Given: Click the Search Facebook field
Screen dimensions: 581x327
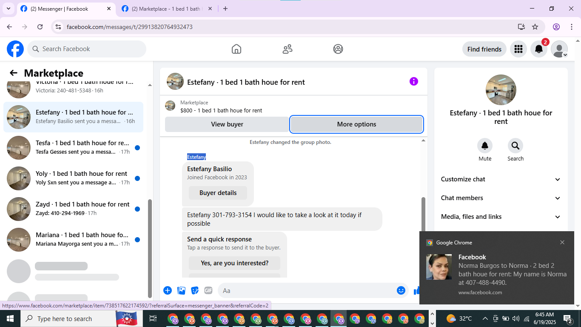Looking at the screenshot, I should [87, 49].
